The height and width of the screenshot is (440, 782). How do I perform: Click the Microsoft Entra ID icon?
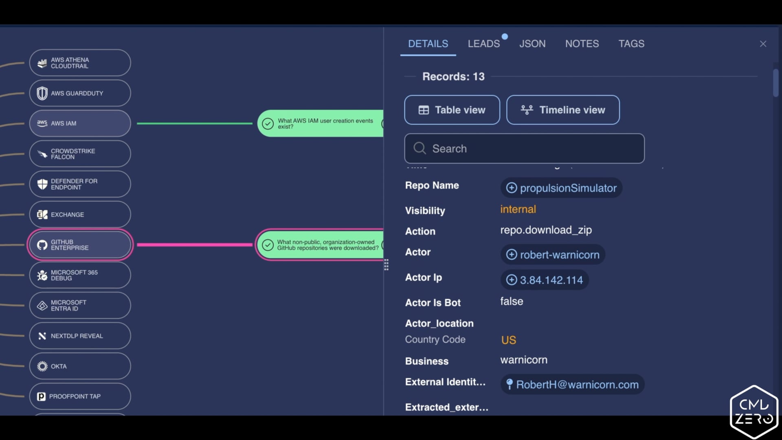[x=42, y=305]
